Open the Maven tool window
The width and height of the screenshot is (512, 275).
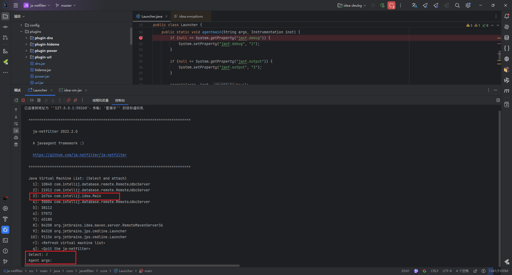[507, 91]
